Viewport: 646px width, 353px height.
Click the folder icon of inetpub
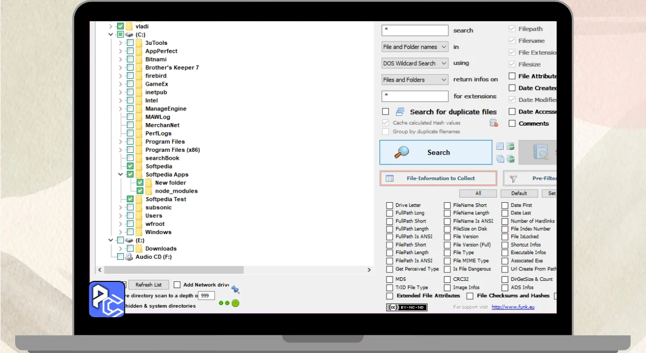tap(139, 92)
